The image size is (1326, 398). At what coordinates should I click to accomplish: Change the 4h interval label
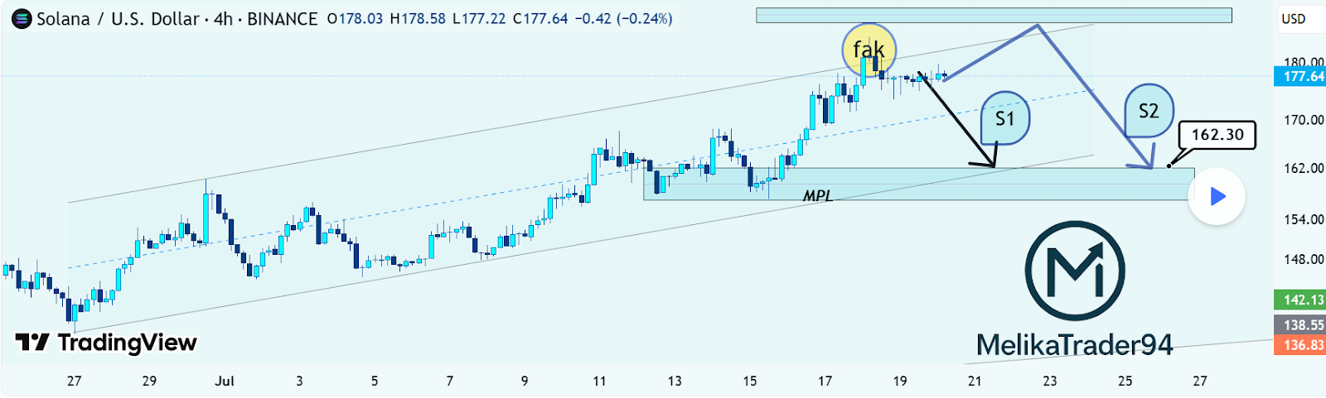pyautogui.click(x=223, y=18)
